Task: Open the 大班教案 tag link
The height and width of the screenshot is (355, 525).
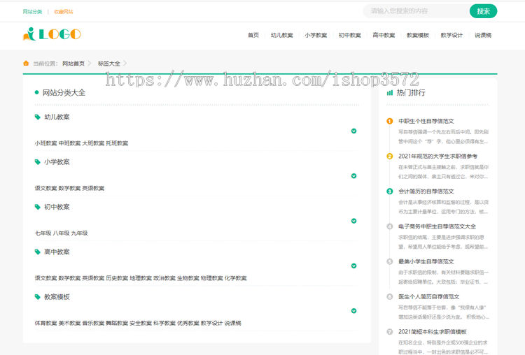Action: (x=93, y=143)
